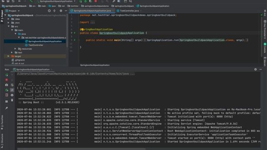
Task: Navigate back with the left arrow icon
Action: [20, 1]
